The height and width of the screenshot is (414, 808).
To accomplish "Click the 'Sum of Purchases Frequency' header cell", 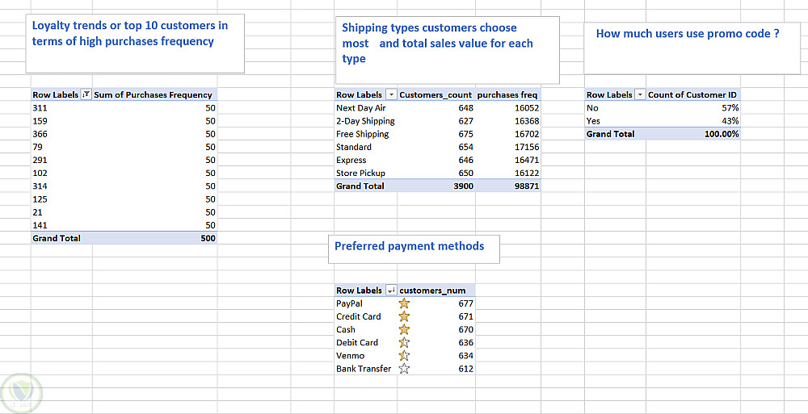I will tap(154, 95).
